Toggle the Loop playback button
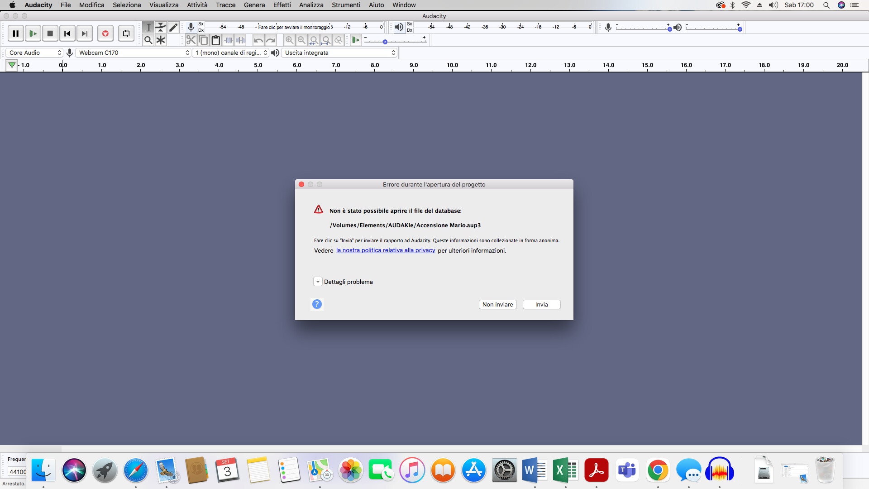The width and height of the screenshot is (869, 489). pyautogui.click(x=126, y=34)
